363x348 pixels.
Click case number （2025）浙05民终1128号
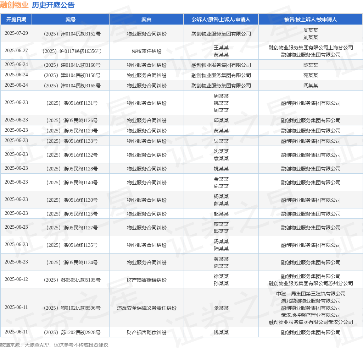coord(72,169)
